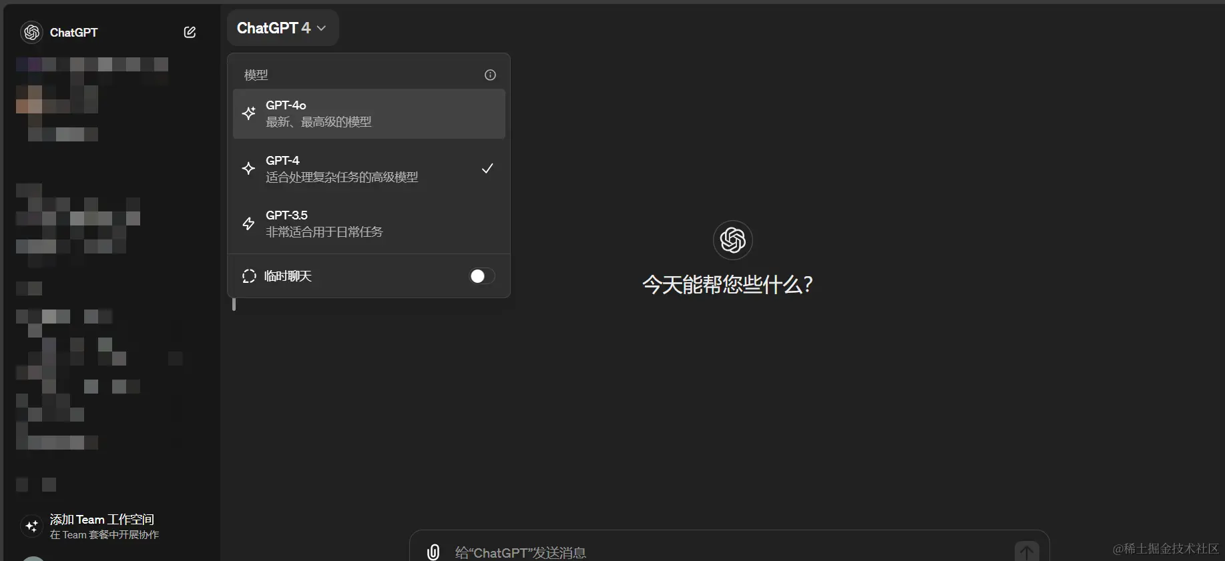Click the 在 Team 套餐中开展协作 subtitle

point(104,535)
